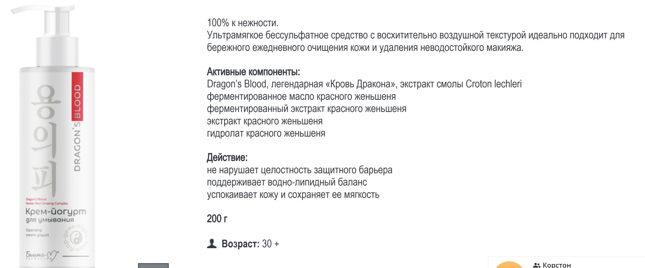Click the group people icon next to Корстон
This screenshot has height=268, width=645.
click(537, 265)
